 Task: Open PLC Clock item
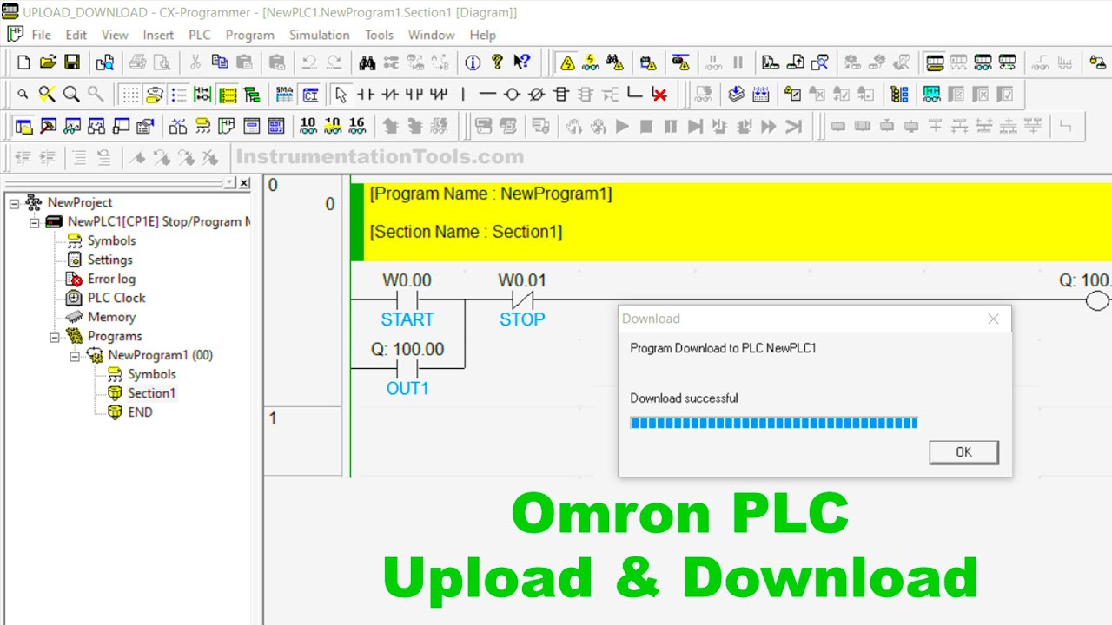pos(116,298)
